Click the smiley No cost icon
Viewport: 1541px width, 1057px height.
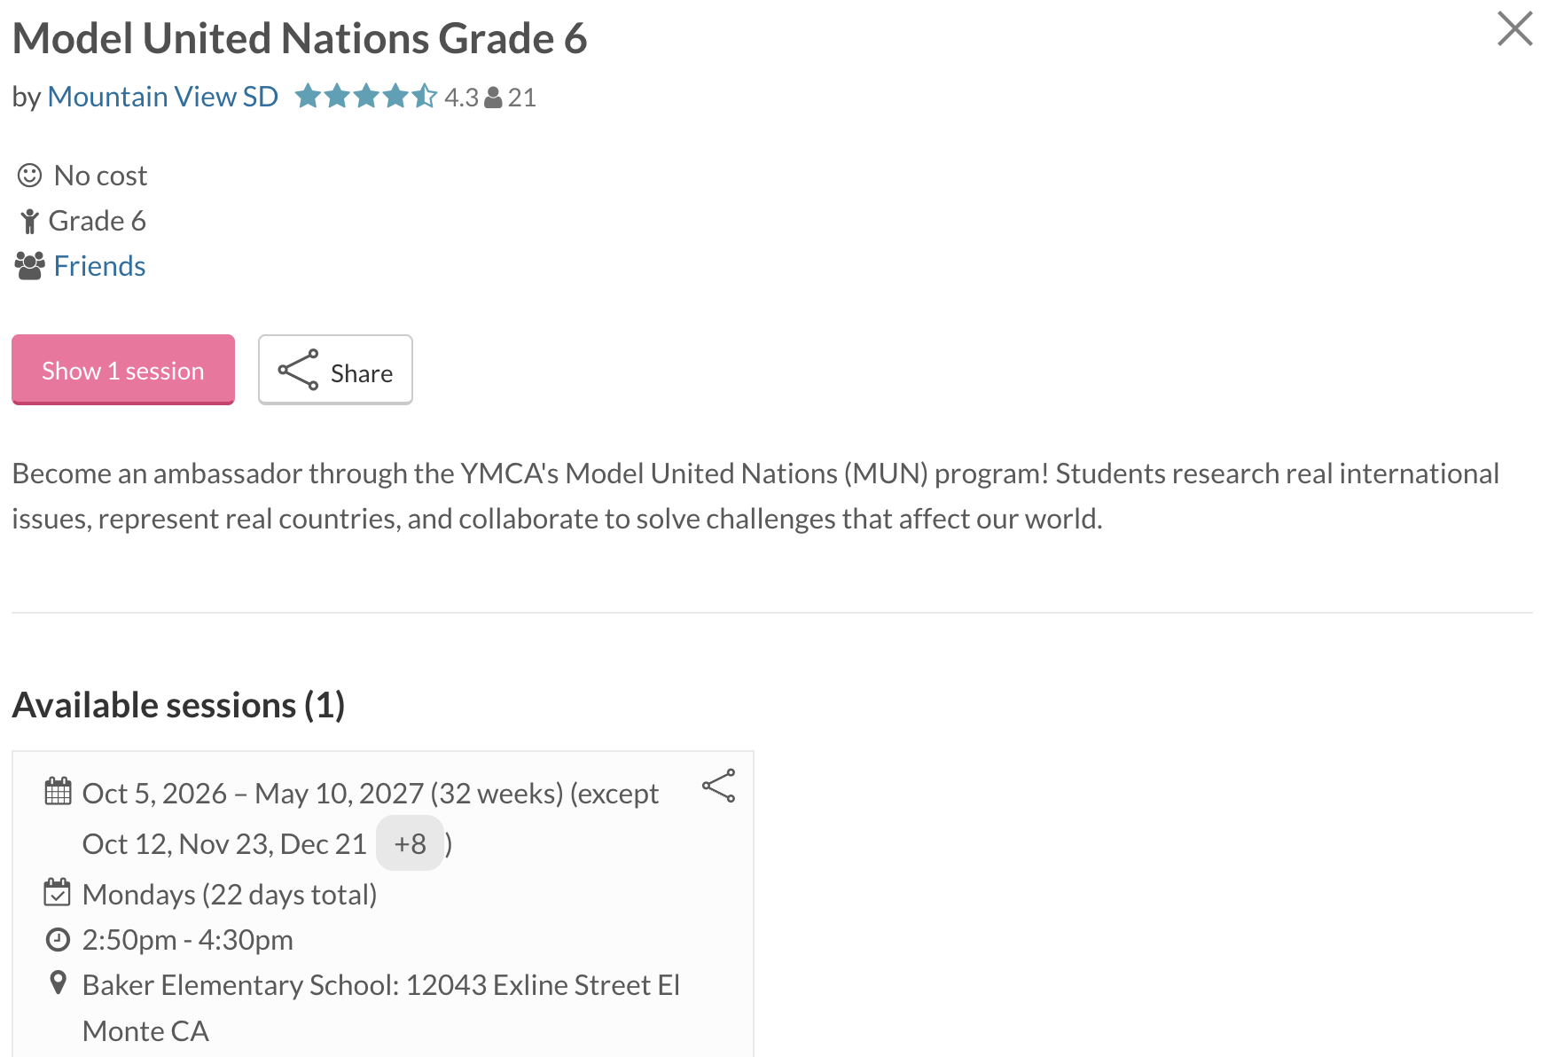tap(29, 176)
